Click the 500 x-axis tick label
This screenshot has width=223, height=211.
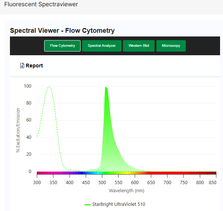tap(102, 182)
